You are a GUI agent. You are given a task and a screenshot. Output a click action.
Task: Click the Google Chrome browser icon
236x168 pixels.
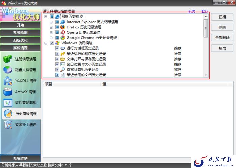[62, 38]
